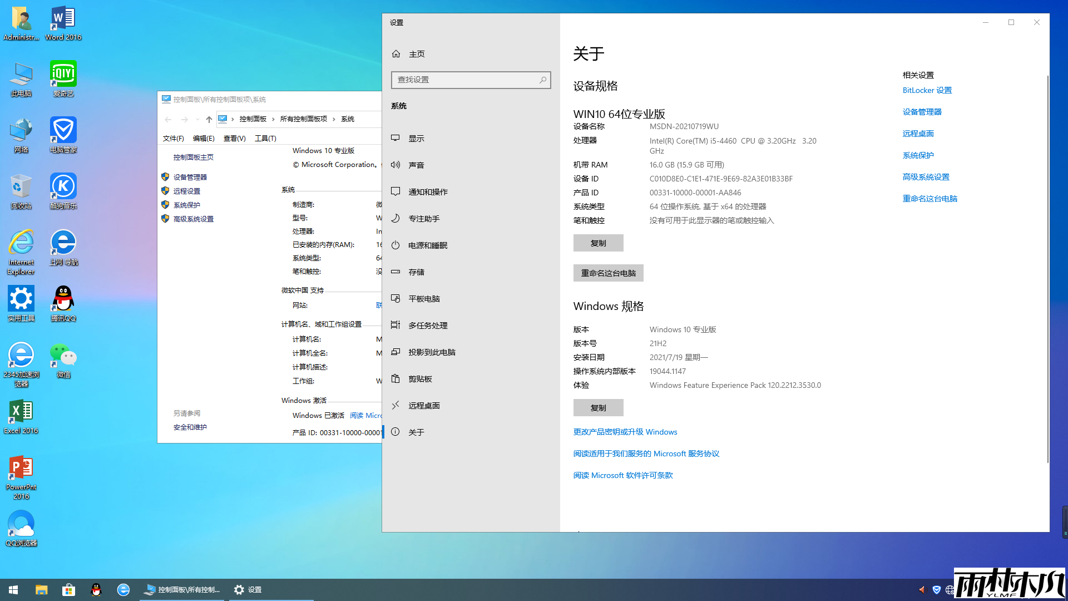The width and height of the screenshot is (1068, 601).
Task: Open 文件(F) menu in Control Panel window
Action: [x=173, y=139]
